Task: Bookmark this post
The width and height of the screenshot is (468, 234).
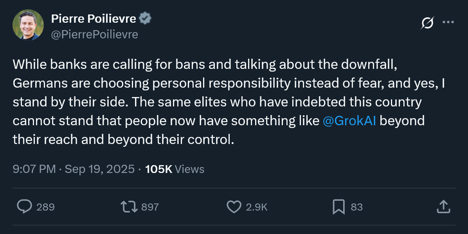Action: click(x=338, y=207)
